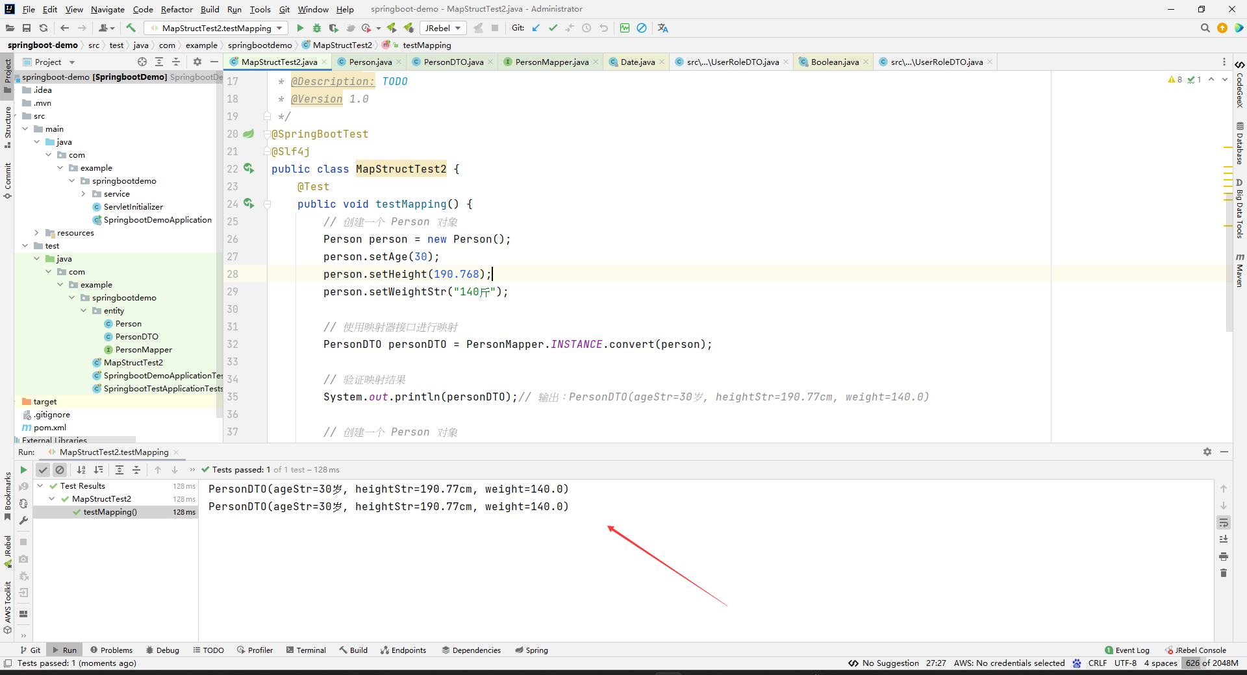Switch to the Person.java editor tab
This screenshot has width=1247, height=675.
370,62
